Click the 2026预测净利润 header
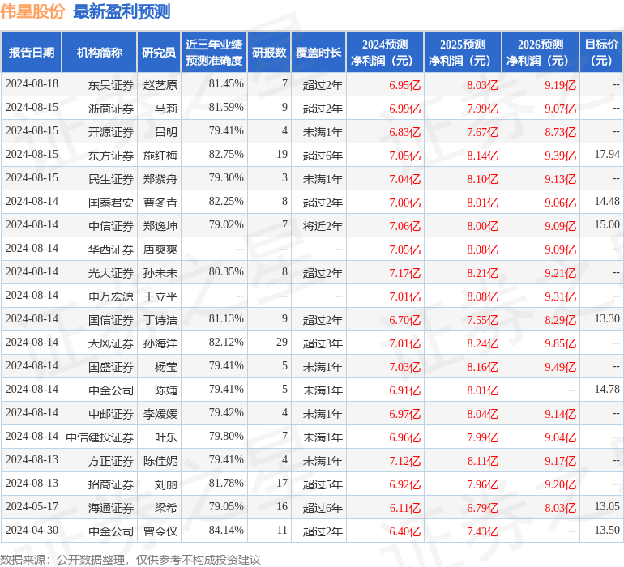Viewport: 624px width, 567px height. tap(541, 53)
